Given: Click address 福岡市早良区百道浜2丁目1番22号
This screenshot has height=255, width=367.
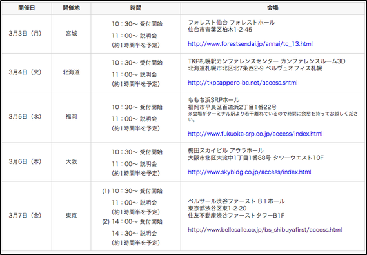Looking at the screenshot, I should 232,107.
